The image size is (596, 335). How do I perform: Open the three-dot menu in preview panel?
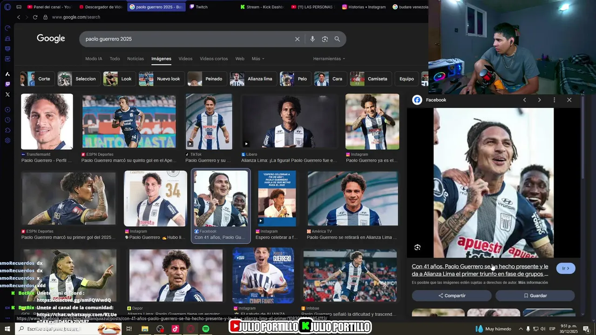coord(554,100)
